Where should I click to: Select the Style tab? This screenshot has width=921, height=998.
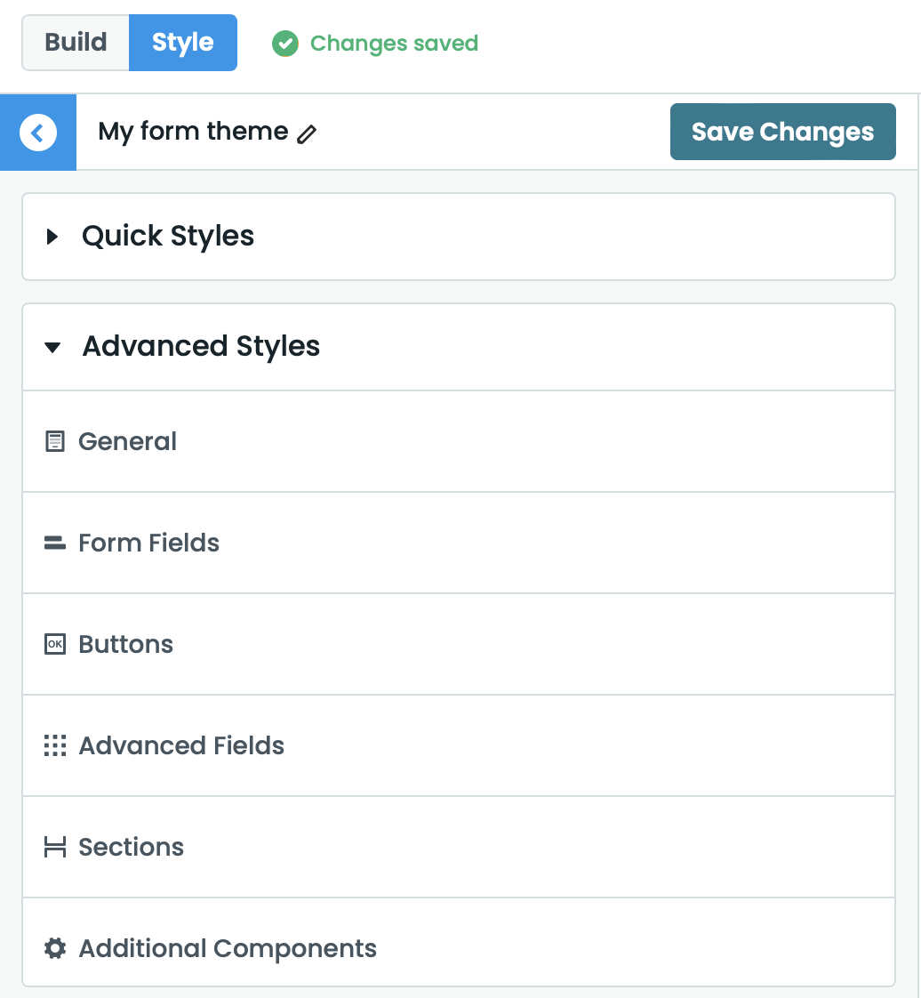click(x=182, y=42)
